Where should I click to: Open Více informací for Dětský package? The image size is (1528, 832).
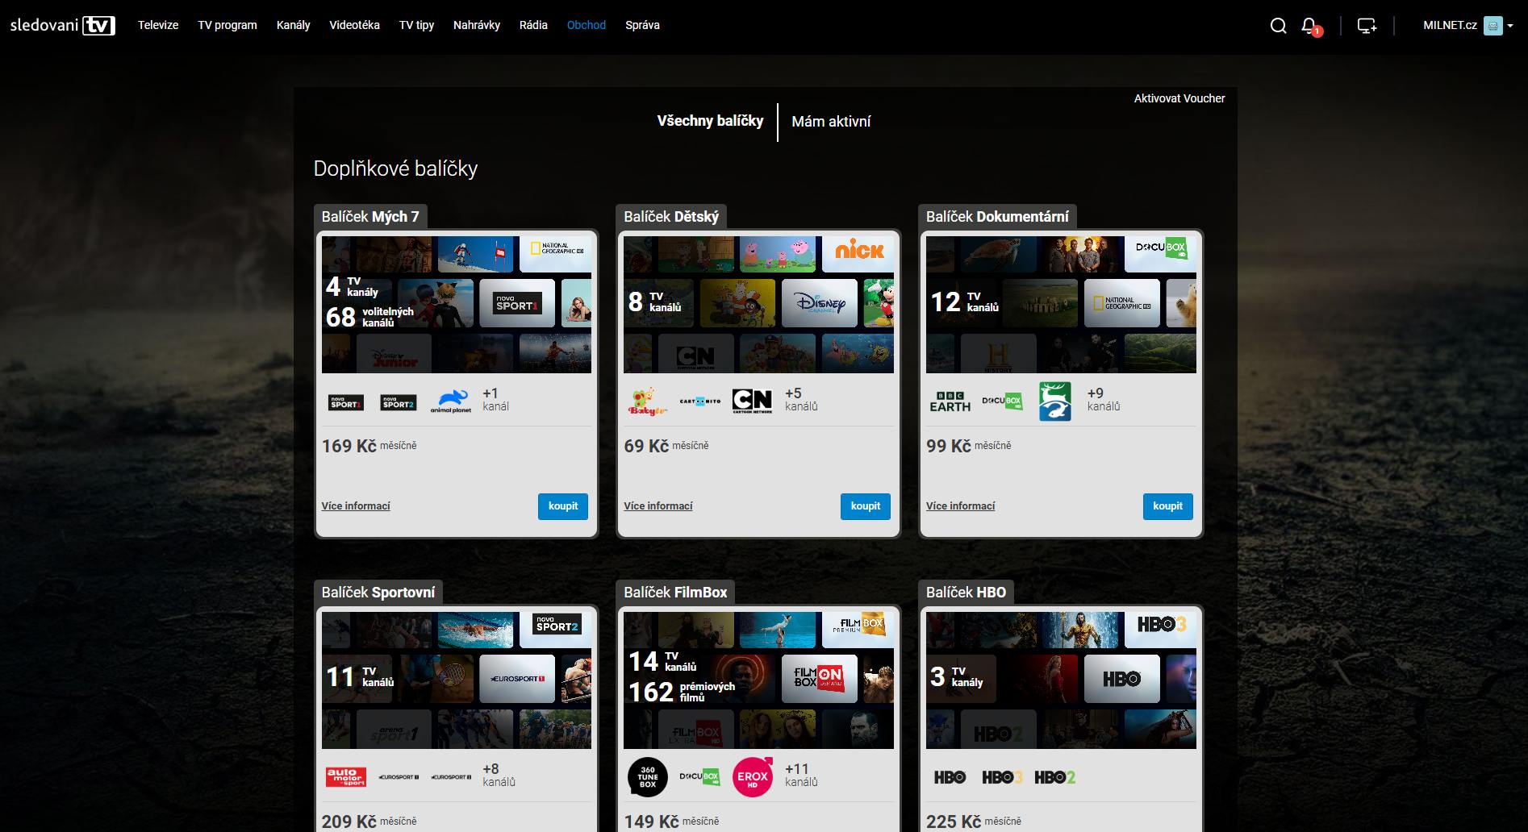(658, 506)
